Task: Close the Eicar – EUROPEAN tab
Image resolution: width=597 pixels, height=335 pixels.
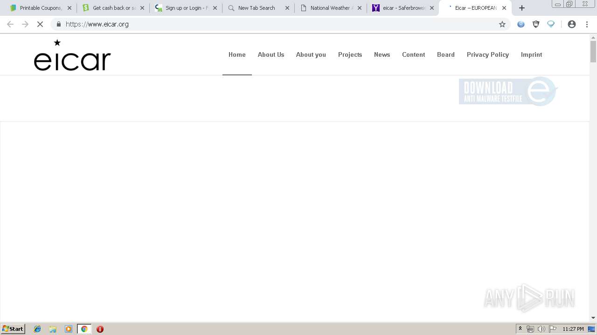Action: [x=504, y=8]
